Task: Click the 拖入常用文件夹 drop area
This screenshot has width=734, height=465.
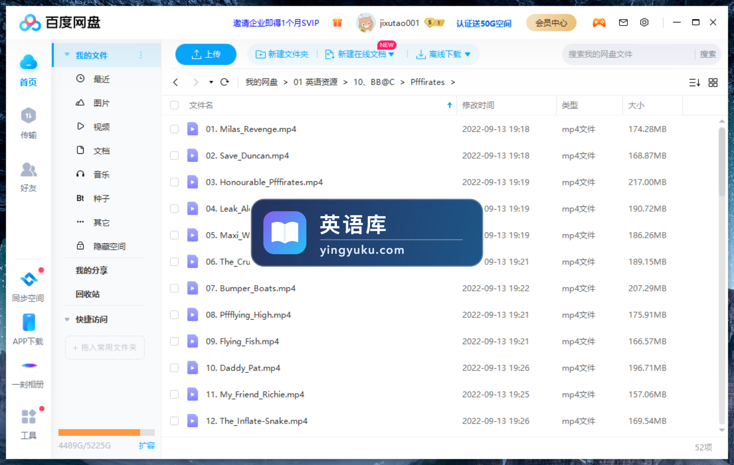Action: pyautogui.click(x=105, y=347)
